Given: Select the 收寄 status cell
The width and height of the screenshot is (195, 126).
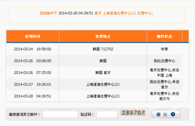Looking at the screenshot, I should [x=164, y=49].
